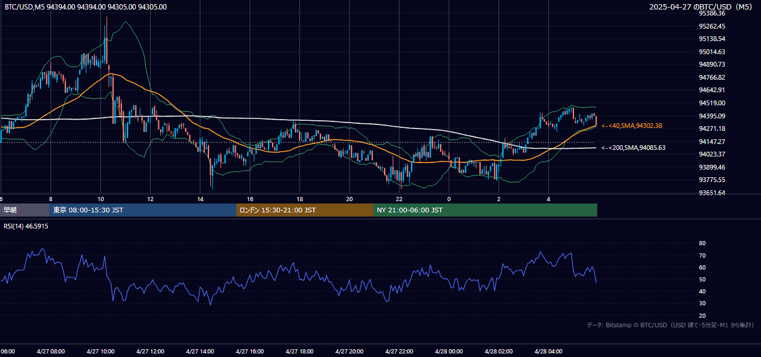The image size is (761, 357).
Task: Click the BTC/USD,M5 OHLC header text
Action: pyautogui.click(x=86, y=7)
